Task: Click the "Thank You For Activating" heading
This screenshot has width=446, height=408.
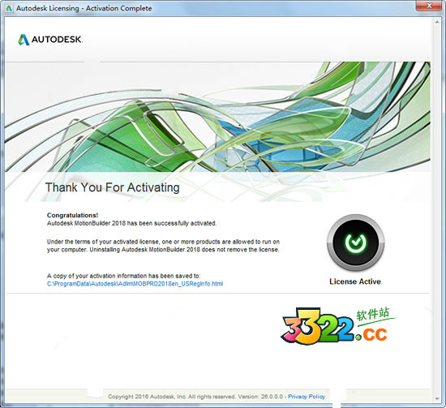Action: [x=113, y=187]
